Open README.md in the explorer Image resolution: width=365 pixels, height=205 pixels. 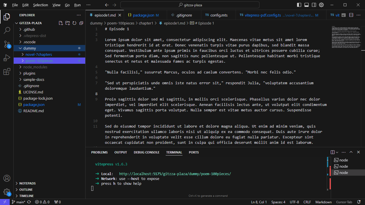(x=49, y=111)
